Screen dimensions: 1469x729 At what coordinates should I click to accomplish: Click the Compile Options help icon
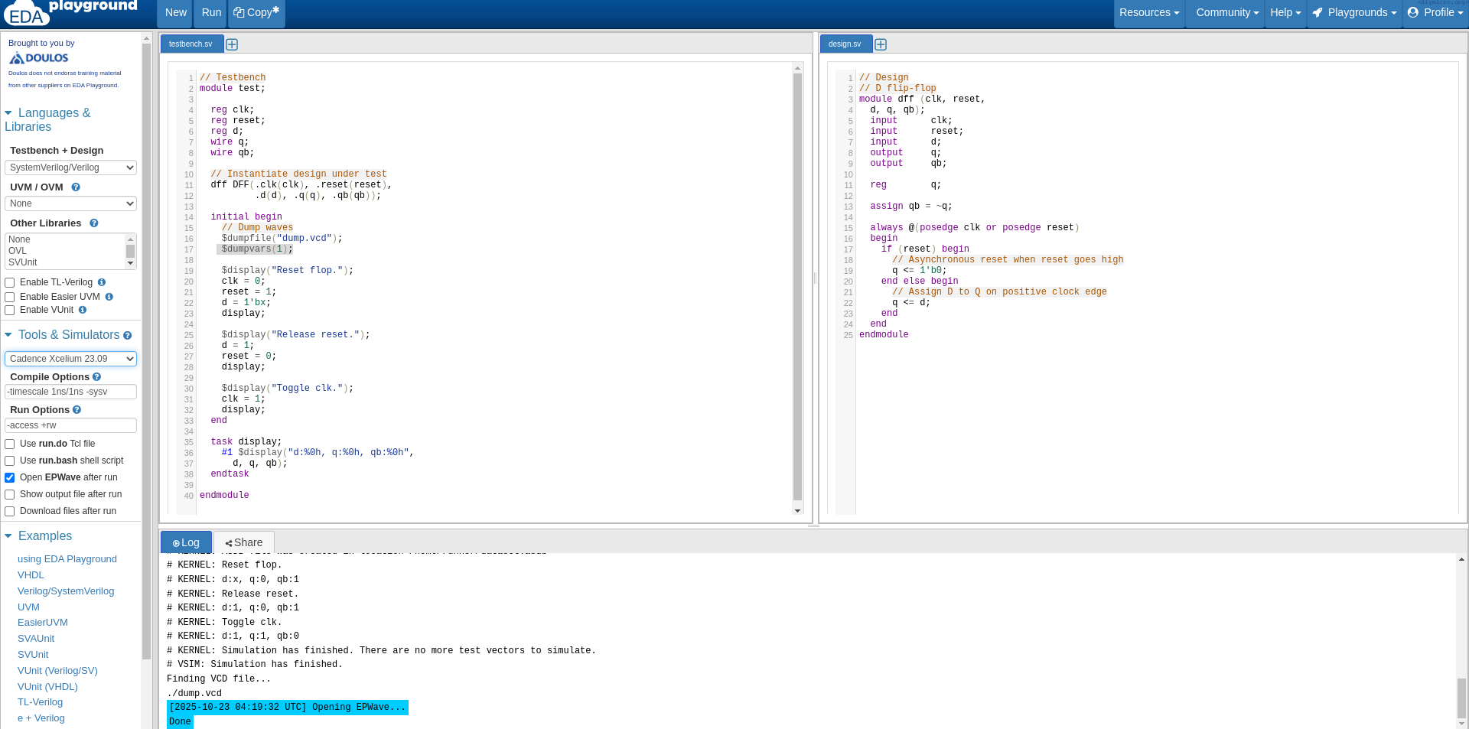[x=97, y=377]
